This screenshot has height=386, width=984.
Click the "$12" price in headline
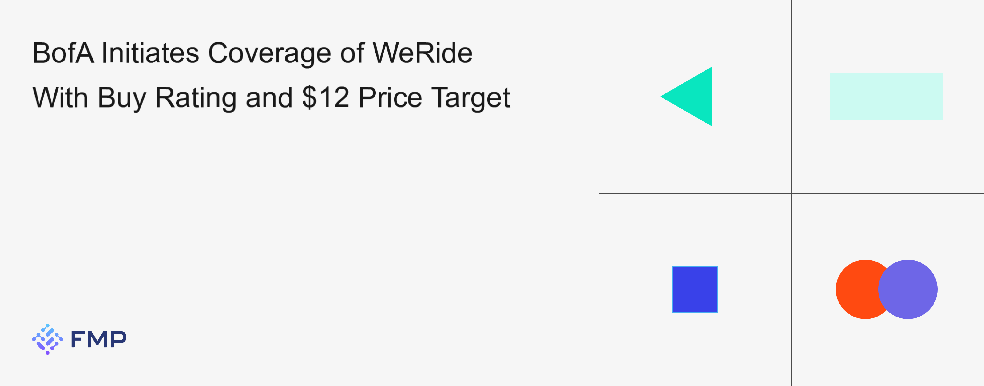point(325,98)
